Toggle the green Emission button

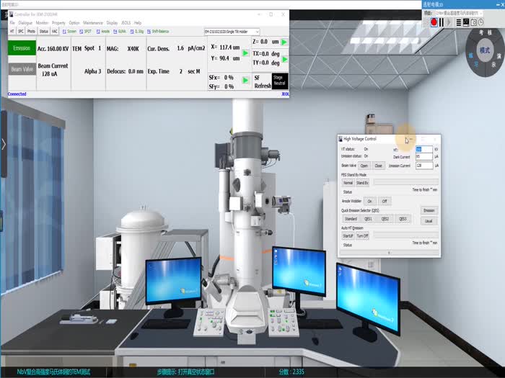[x=22, y=48]
